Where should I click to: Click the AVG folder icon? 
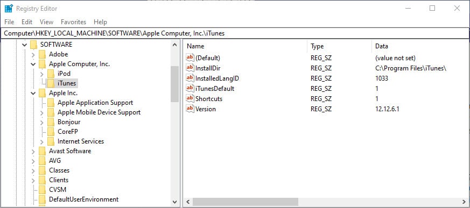pos(43,160)
